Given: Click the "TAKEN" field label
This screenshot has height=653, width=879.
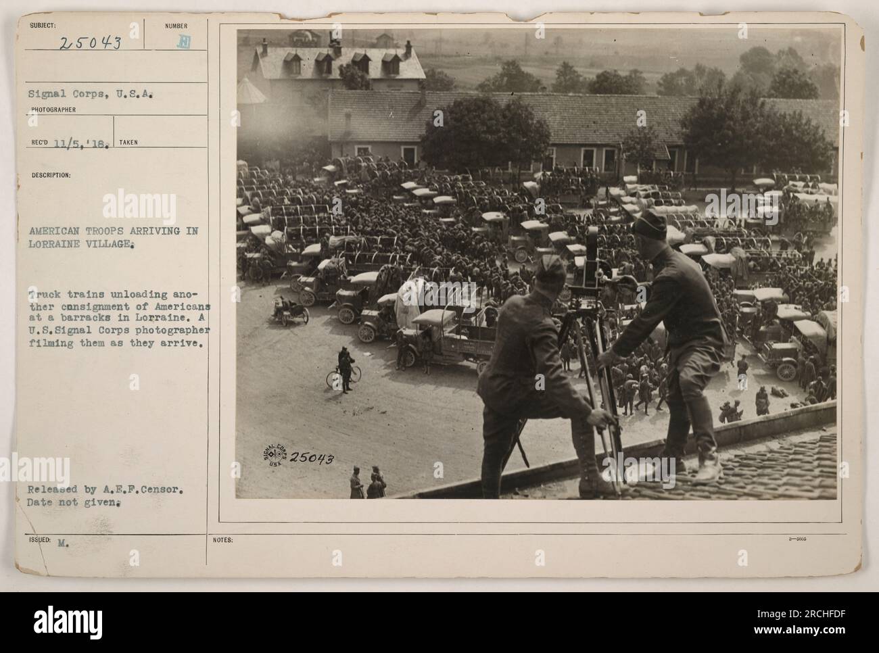Looking at the screenshot, I should tap(128, 143).
